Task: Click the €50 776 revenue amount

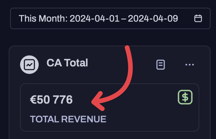Action: [51, 100]
